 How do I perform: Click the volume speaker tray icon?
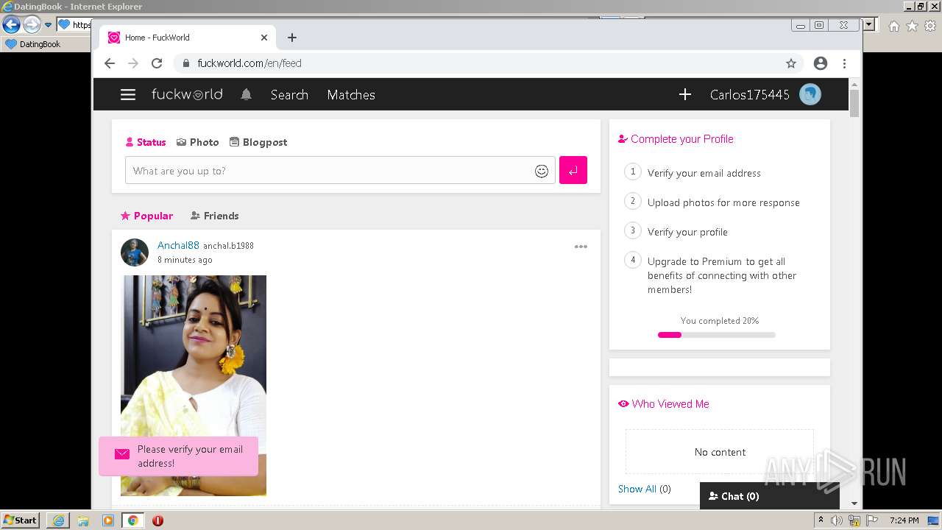click(837, 520)
